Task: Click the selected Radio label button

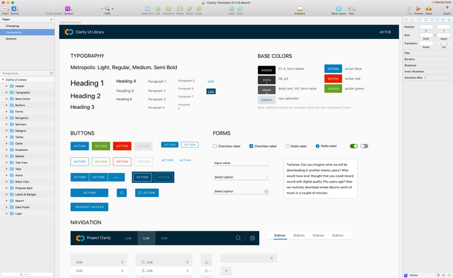Action: (x=318, y=146)
